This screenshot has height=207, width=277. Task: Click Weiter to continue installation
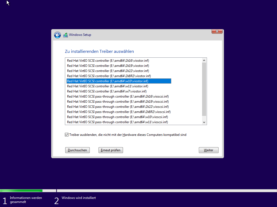tap(209, 150)
